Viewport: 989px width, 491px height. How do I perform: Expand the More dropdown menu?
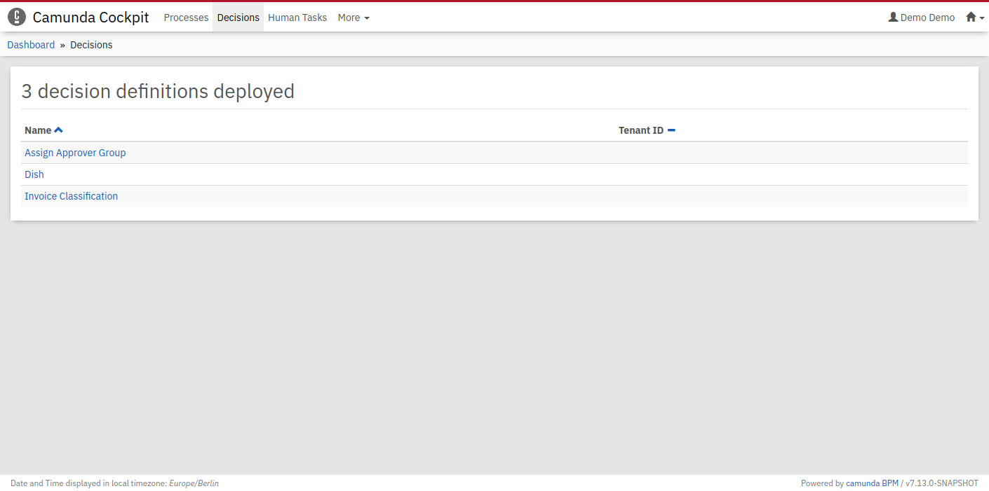pyautogui.click(x=353, y=18)
